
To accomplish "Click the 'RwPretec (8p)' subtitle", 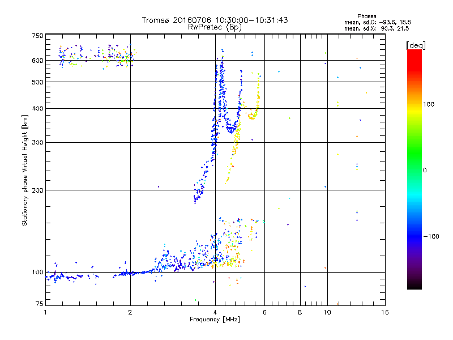I will (x=215, y=27).
